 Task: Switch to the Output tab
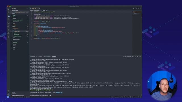tap(40, 57)
